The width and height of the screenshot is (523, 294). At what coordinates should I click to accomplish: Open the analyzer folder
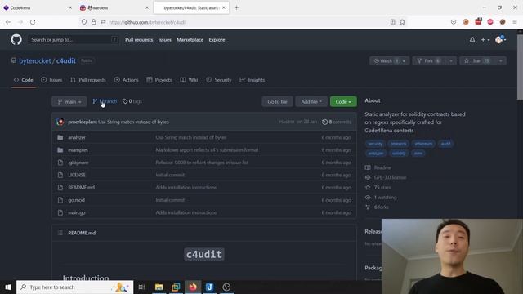pos(77,137)
